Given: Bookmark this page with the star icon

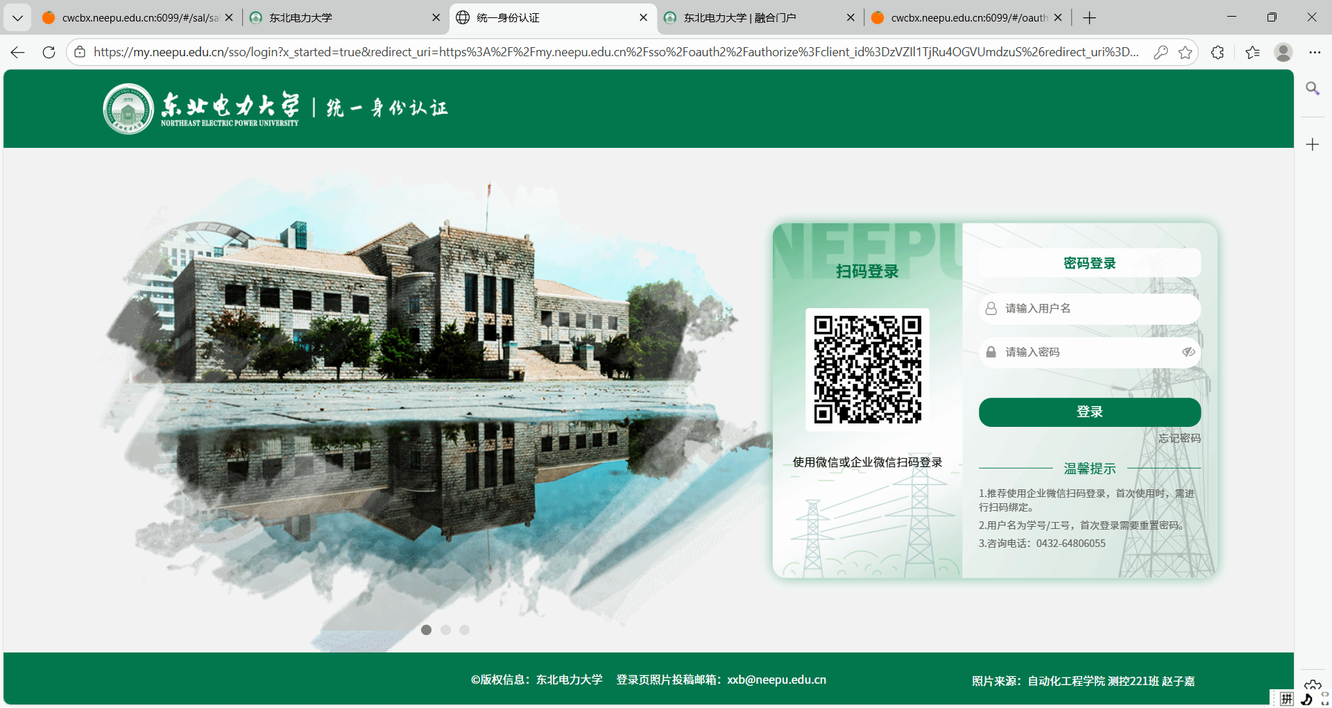Looking at the screenshot, I should point(1185,52).
